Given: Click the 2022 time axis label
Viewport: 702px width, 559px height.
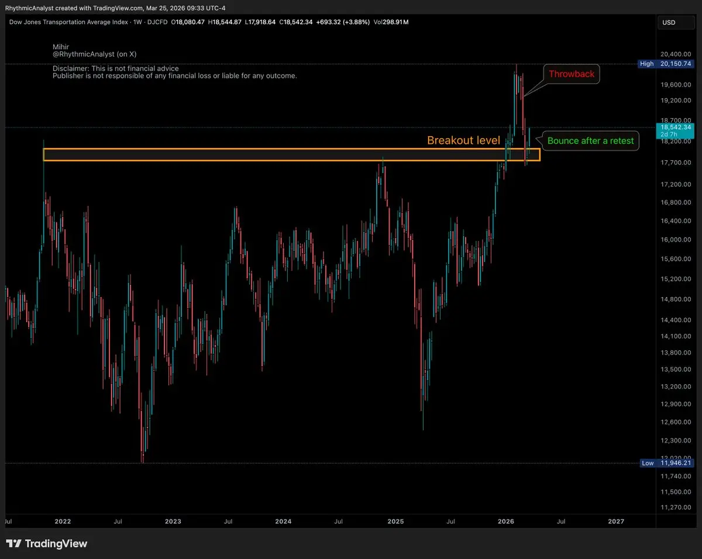Looking at the screenshot, I should 62,520.
